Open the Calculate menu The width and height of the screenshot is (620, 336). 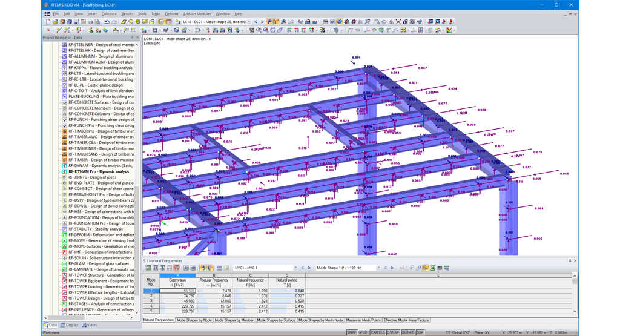tap(109, 14)
